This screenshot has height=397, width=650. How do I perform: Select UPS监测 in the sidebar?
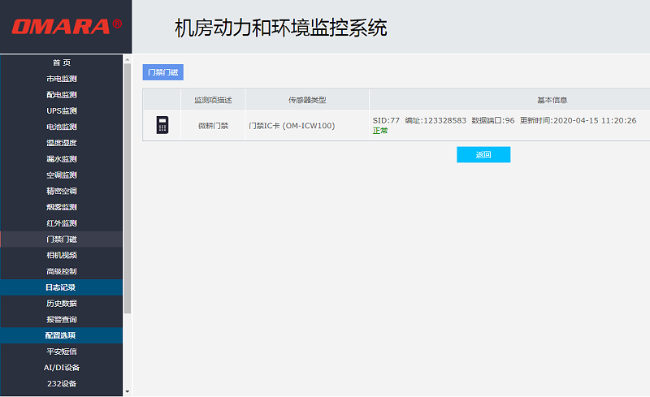pyautogui.click(x=61, y=110)
